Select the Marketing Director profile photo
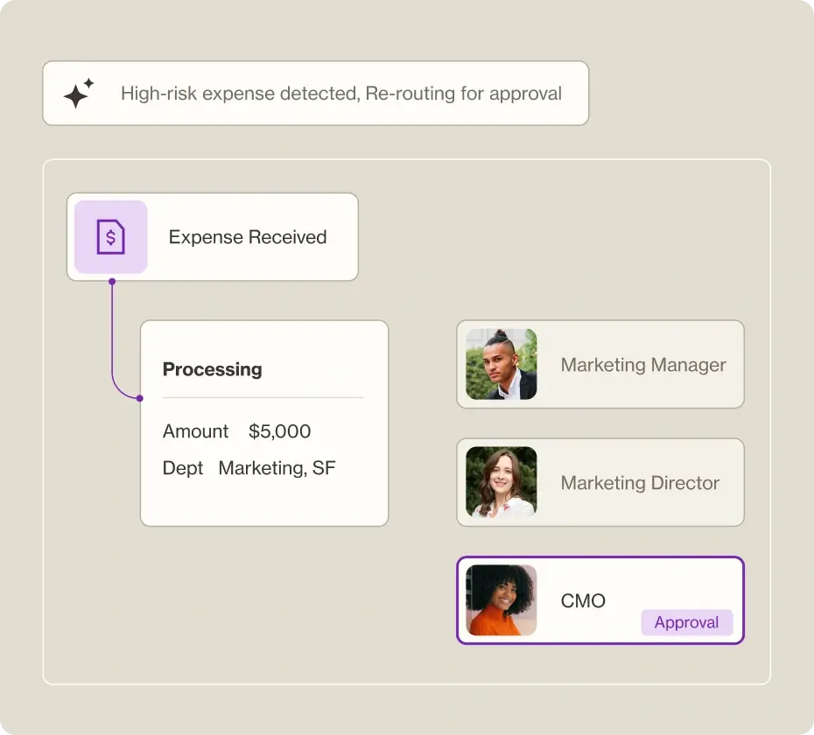 click(x=502, y=483)
